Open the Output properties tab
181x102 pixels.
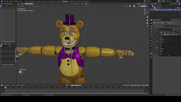tap(151, 29)
